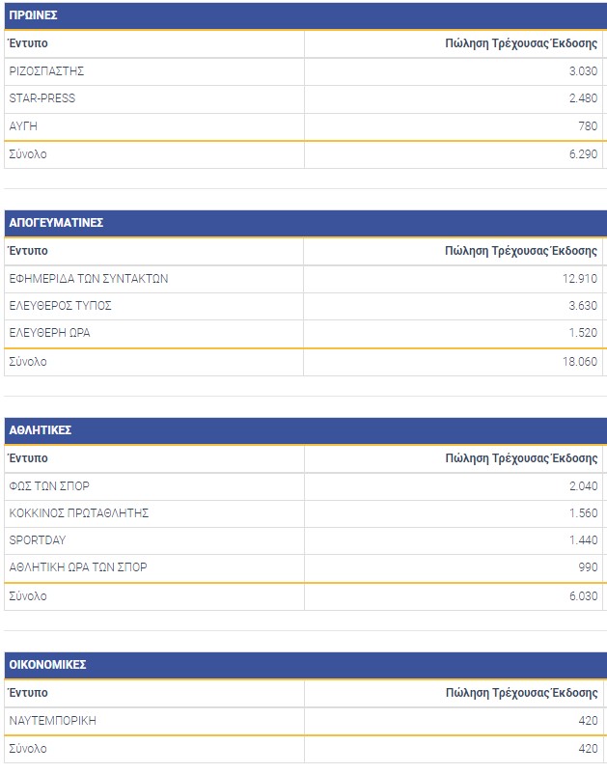607x773 pixels.
Task: Select ΦΩΣ ΤΩΝ ΣΠΟΡ row
Action: pyautogui.click(x=306, y=486)
